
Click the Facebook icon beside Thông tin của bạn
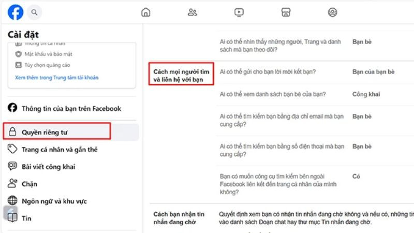click(12, 108)
